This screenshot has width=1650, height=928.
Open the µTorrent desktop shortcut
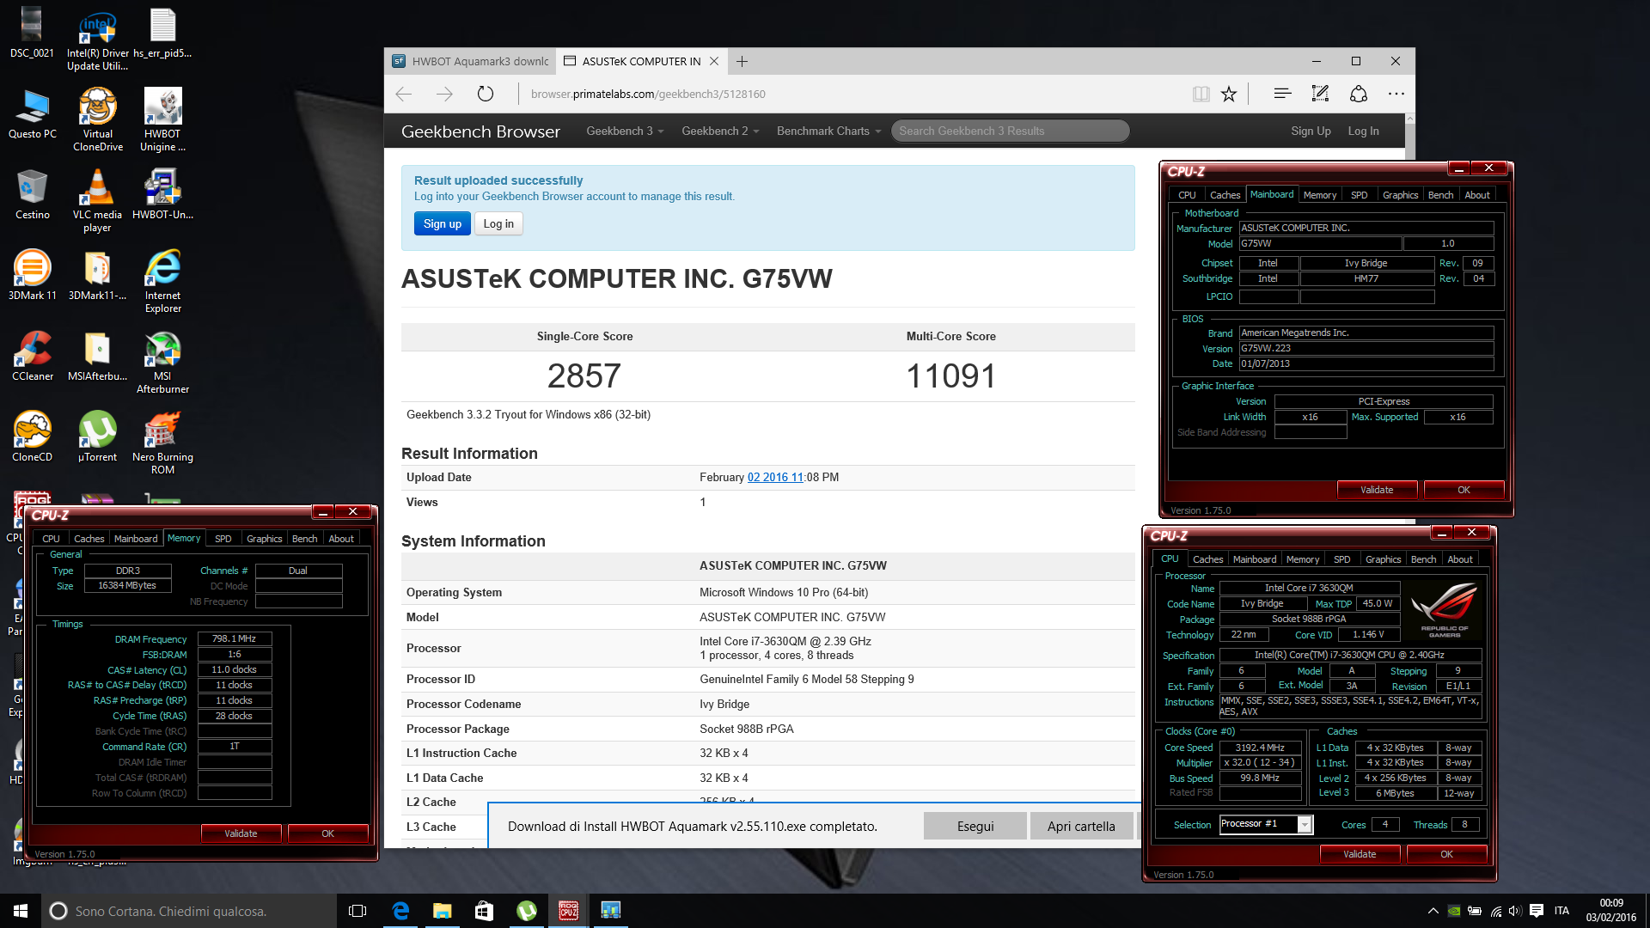97,437
